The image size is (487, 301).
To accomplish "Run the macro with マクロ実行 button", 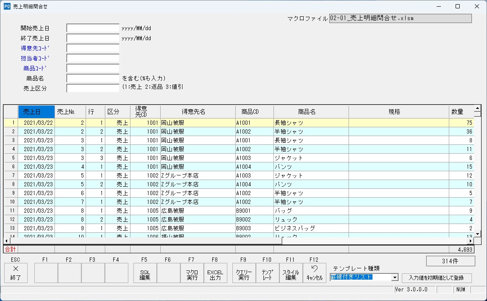I will click(192, 273).
